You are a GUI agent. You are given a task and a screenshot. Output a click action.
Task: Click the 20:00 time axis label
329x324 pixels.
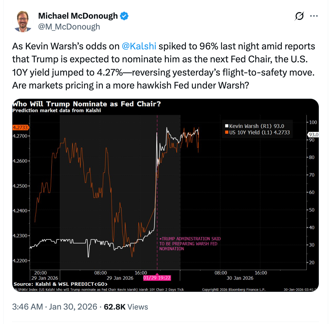point(41,273)
